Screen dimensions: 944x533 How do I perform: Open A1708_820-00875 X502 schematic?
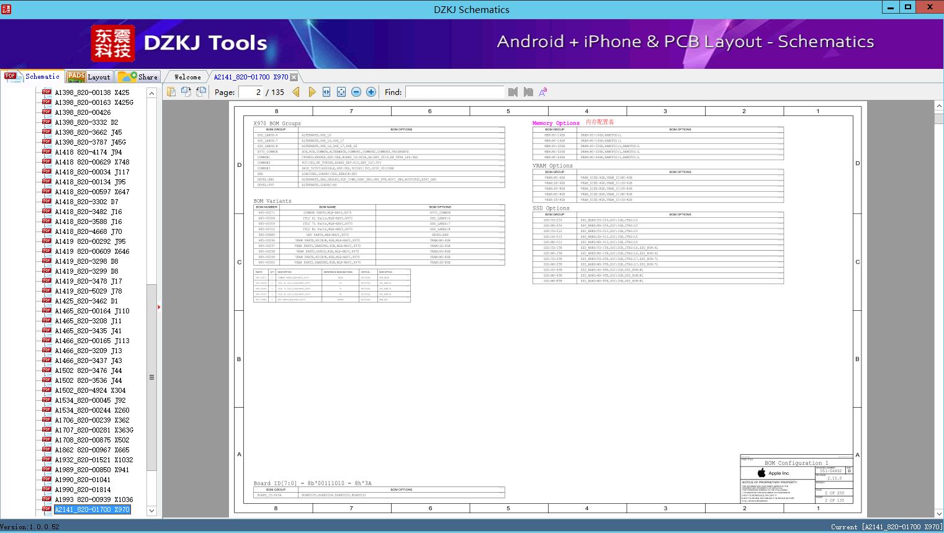[92, 440]
